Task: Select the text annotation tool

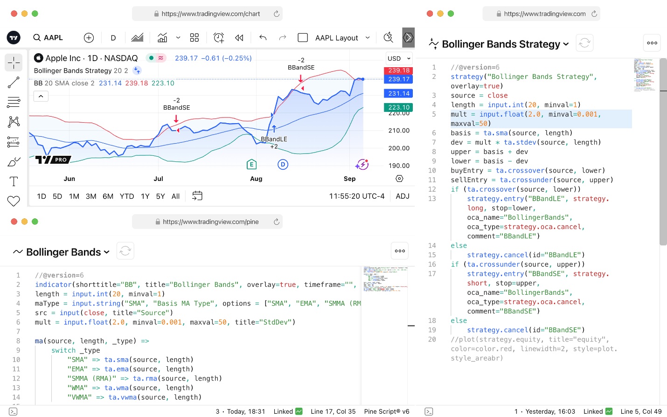Action: coord(14,181)
